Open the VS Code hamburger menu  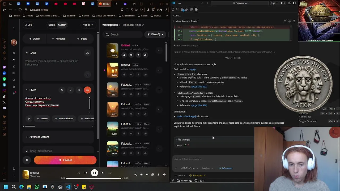tap(180, 3)
